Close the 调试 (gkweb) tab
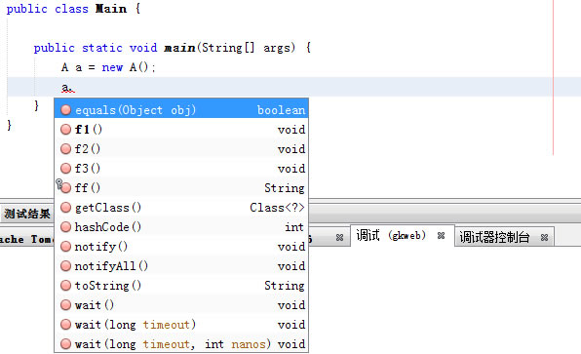 click(x=441, y=236)
